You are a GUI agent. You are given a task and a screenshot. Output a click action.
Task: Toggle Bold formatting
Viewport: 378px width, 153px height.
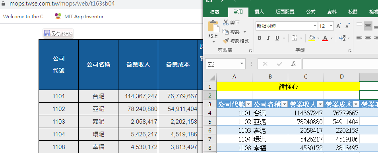(x=260, y=38)
